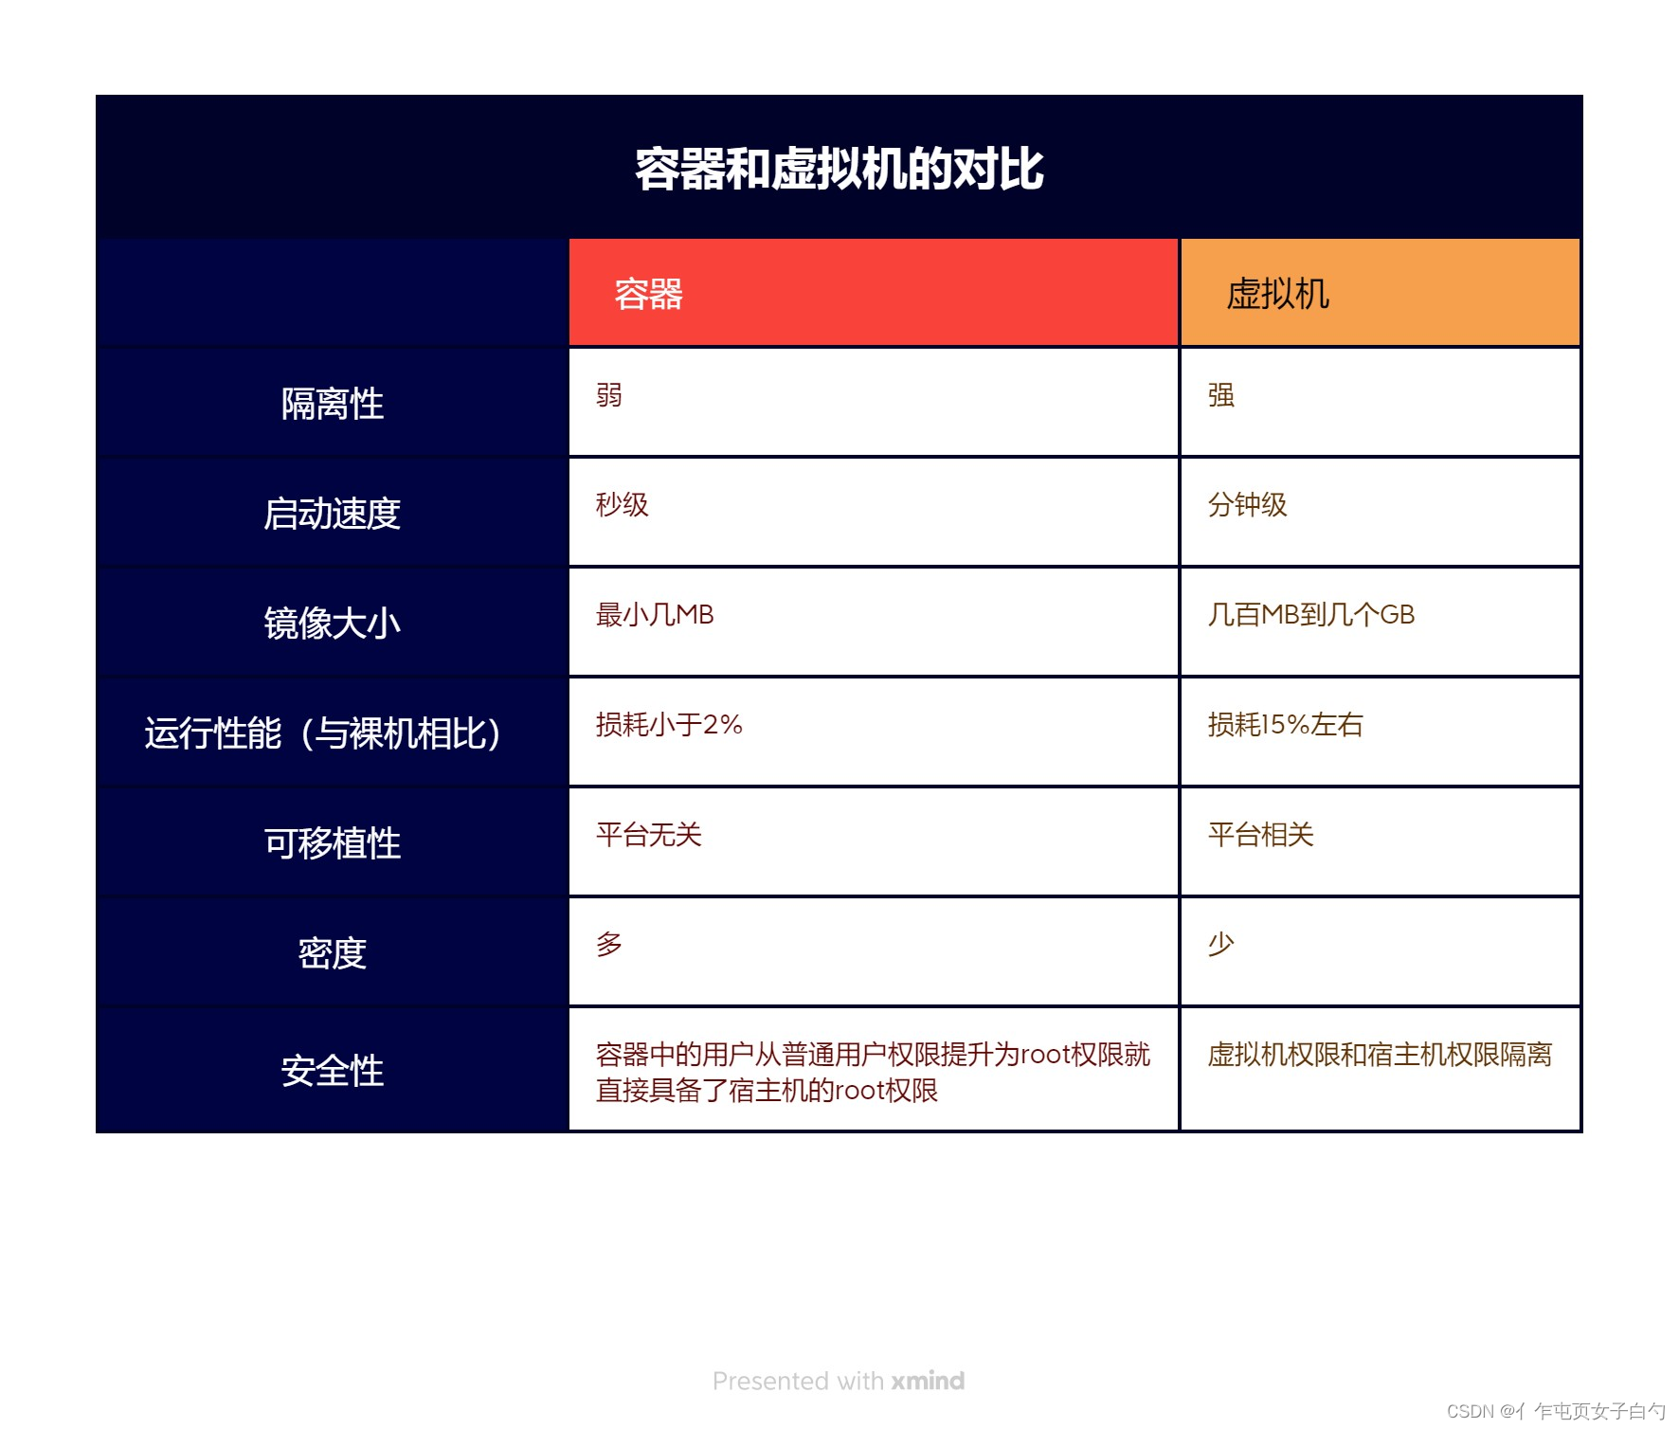Click the 镜像大小 row label
This screenshot has height=1429, width=1679.
pyautogui.click(x=332, y=624)
